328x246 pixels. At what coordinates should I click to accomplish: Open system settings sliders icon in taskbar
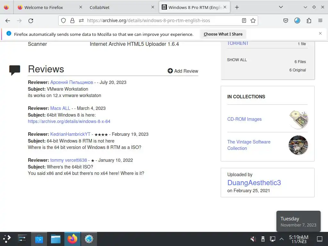[22, 239]
